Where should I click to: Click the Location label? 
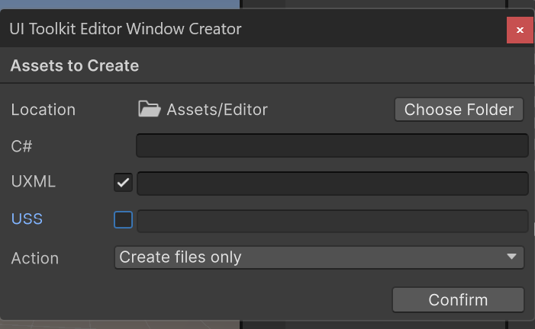click(43, 110)
